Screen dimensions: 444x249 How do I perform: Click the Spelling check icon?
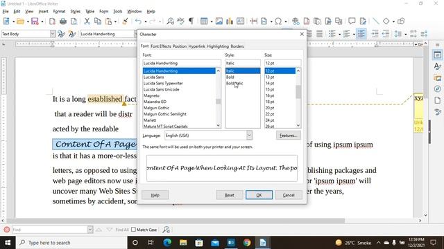(x=180, y=21)
